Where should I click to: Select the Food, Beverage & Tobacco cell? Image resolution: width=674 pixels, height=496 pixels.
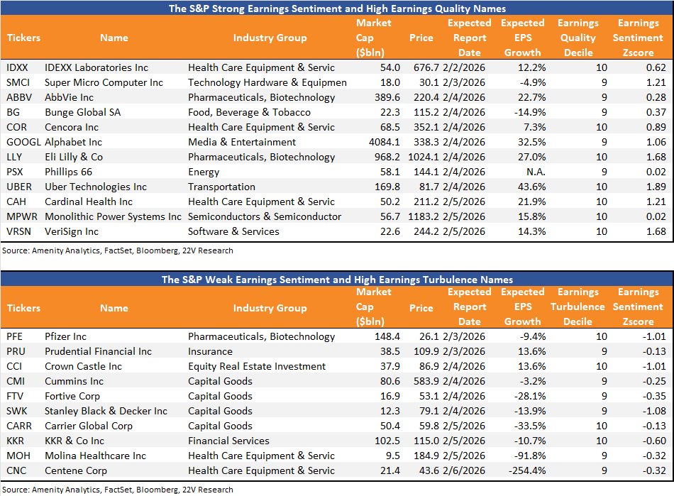[249, 113]
